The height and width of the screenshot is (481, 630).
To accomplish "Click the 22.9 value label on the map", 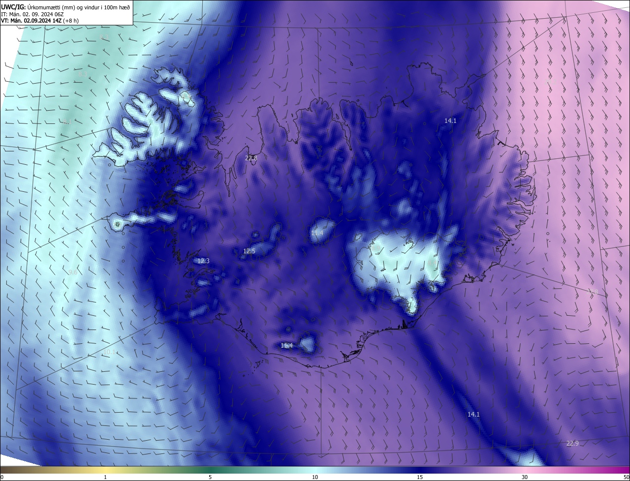I will (572, 443).
